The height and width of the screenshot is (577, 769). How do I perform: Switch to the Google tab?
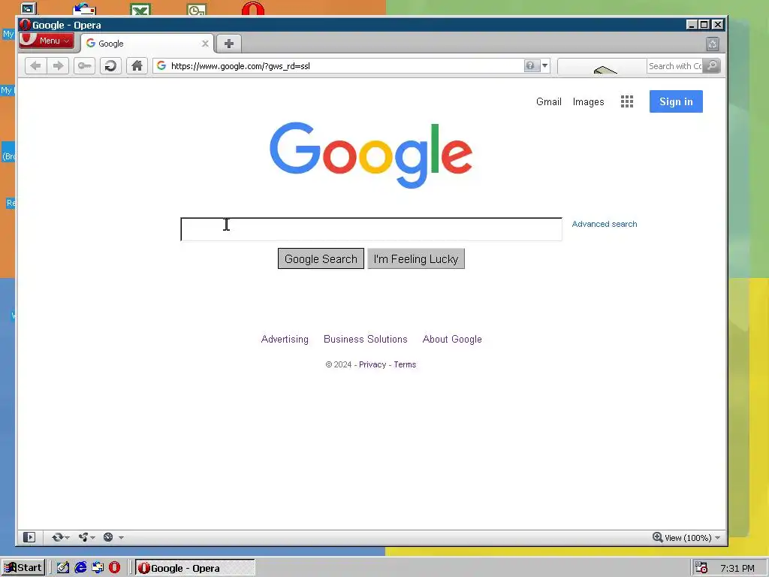tap(146, 44)
